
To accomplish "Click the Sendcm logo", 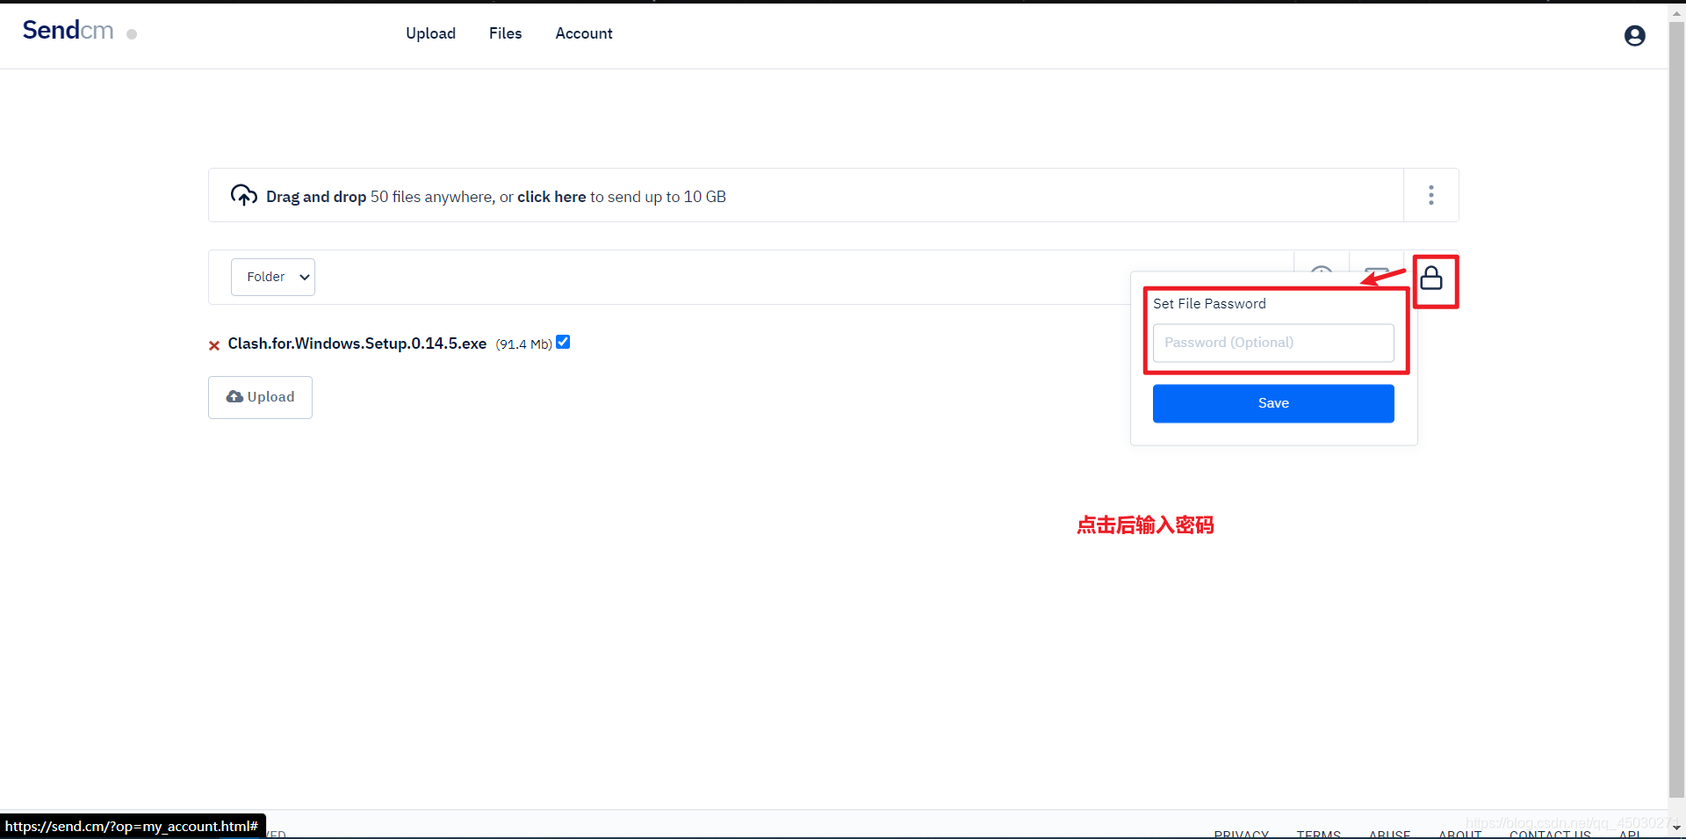I will [x=68, y=31].
